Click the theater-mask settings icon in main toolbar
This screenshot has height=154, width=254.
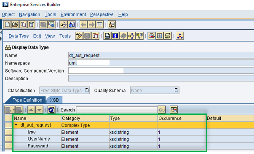click(x=112, y=24)
